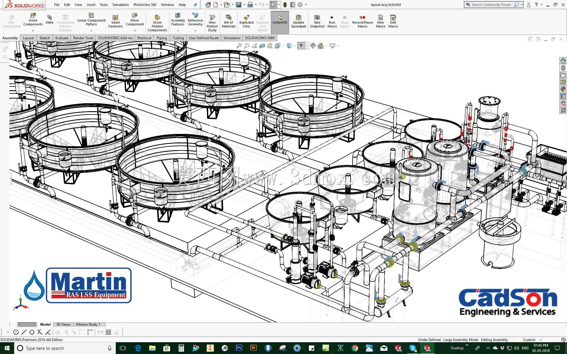Switch to the Evaluate tab
This screenshot has width=567, height=354.
click(62, 38)
